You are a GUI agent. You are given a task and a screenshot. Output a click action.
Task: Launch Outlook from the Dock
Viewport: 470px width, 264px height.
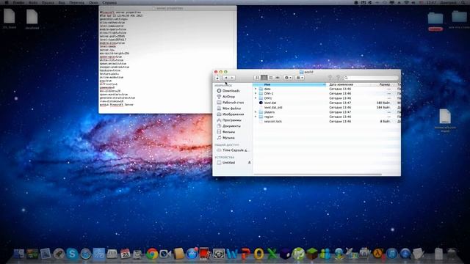(258, 254)
